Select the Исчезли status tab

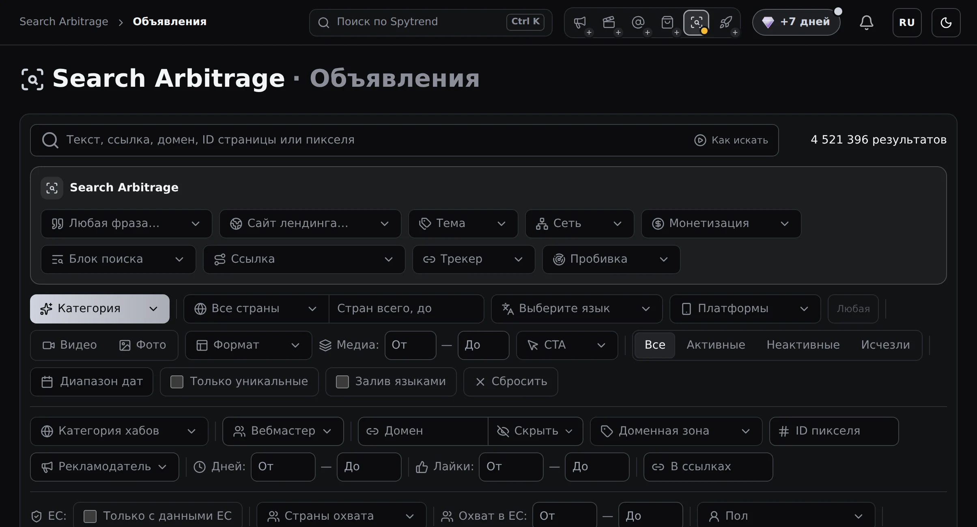click(885, 345)
